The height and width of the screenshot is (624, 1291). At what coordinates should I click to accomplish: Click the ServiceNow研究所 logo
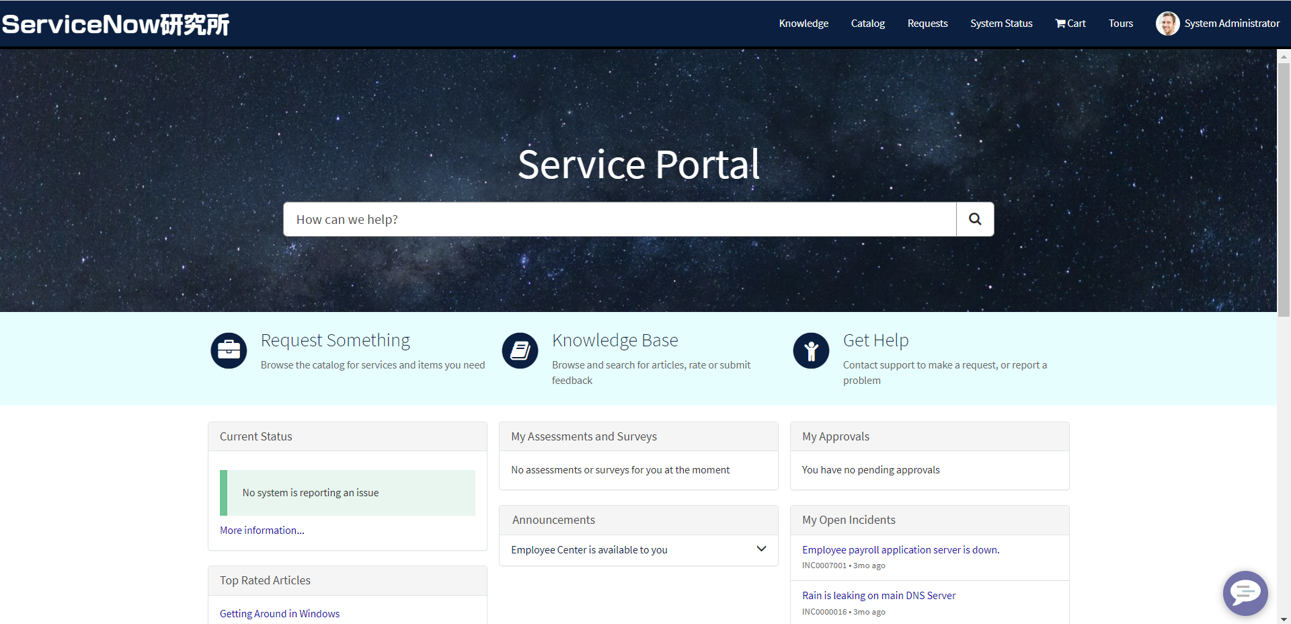(x=115, y=24)
